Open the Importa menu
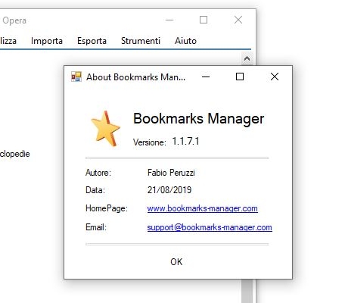 pyautogui.click(x=47, y=41)
